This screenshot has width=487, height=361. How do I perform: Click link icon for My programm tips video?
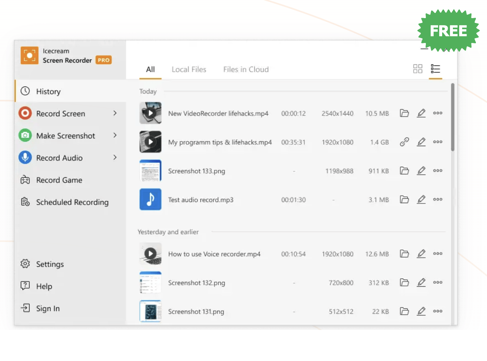404,142
